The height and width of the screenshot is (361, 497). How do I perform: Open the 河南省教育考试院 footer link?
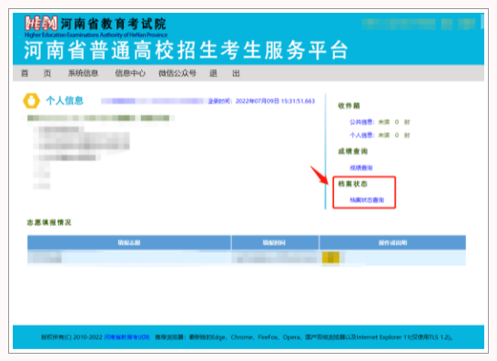click(x=127, y=337)
